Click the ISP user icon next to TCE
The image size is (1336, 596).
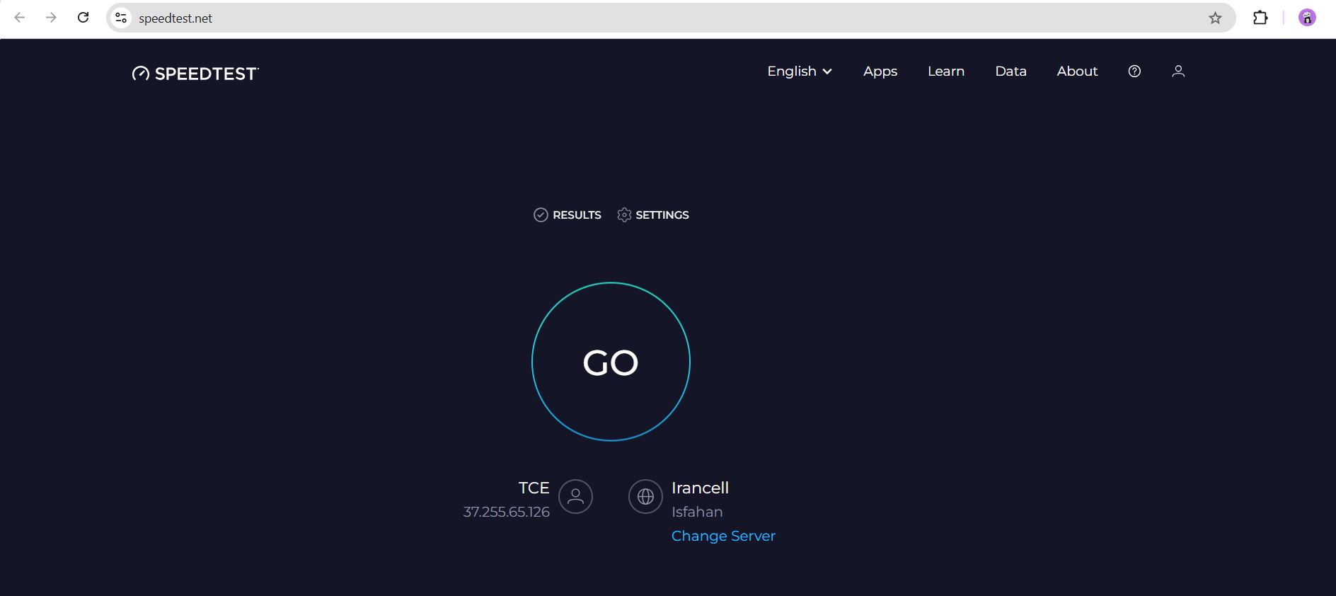pyautogui.click(x=575, y=496)
